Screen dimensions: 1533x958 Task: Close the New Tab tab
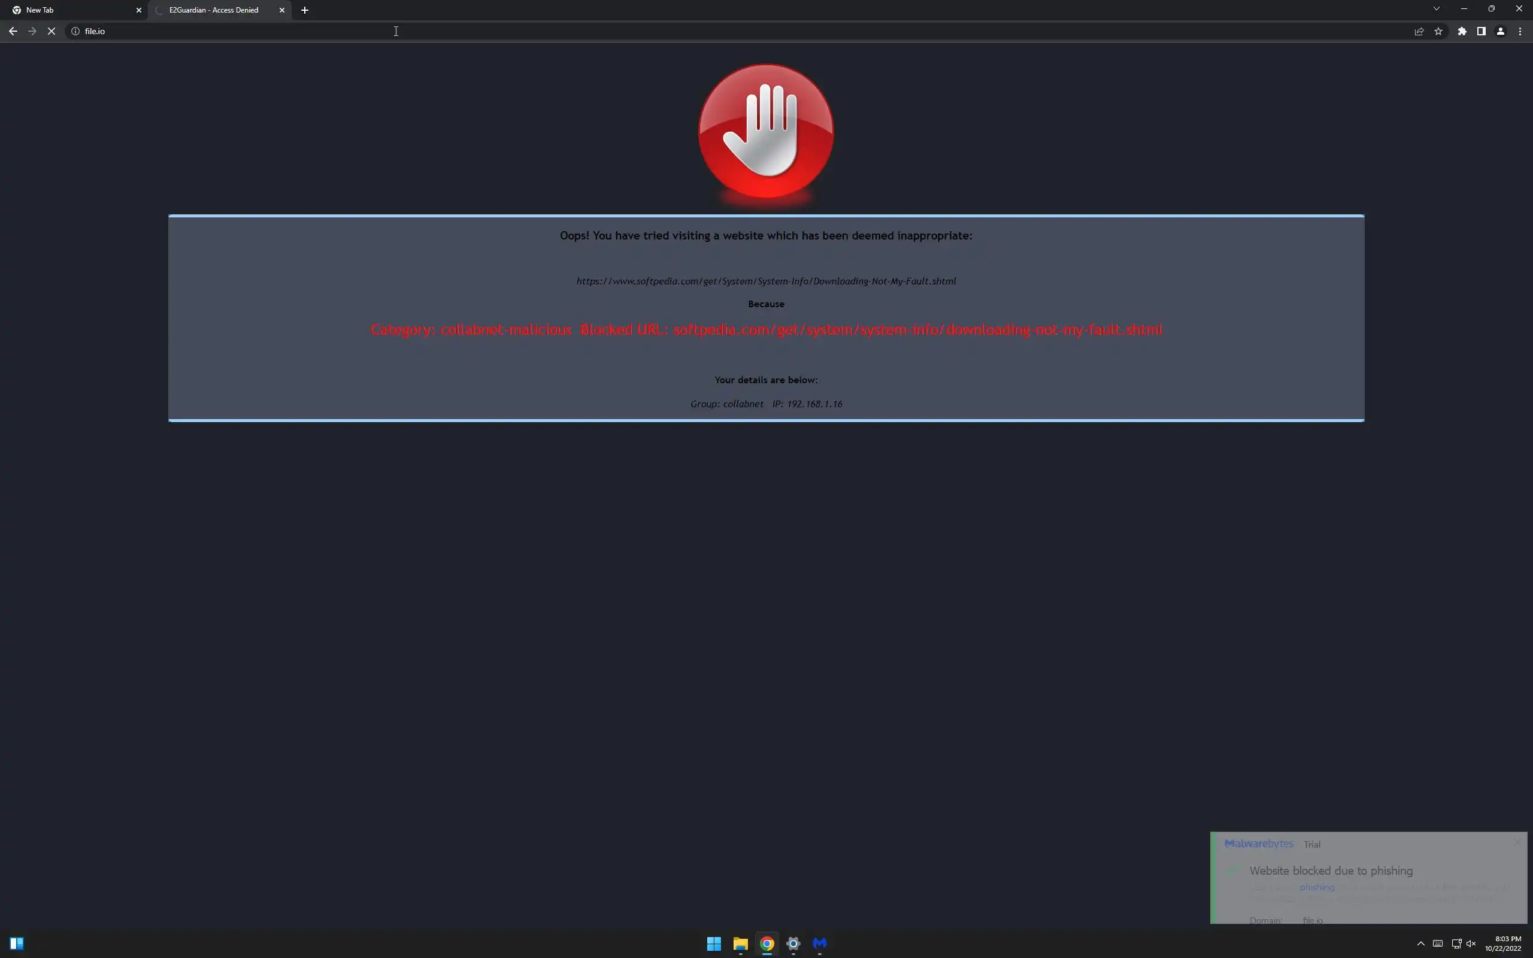139,10
